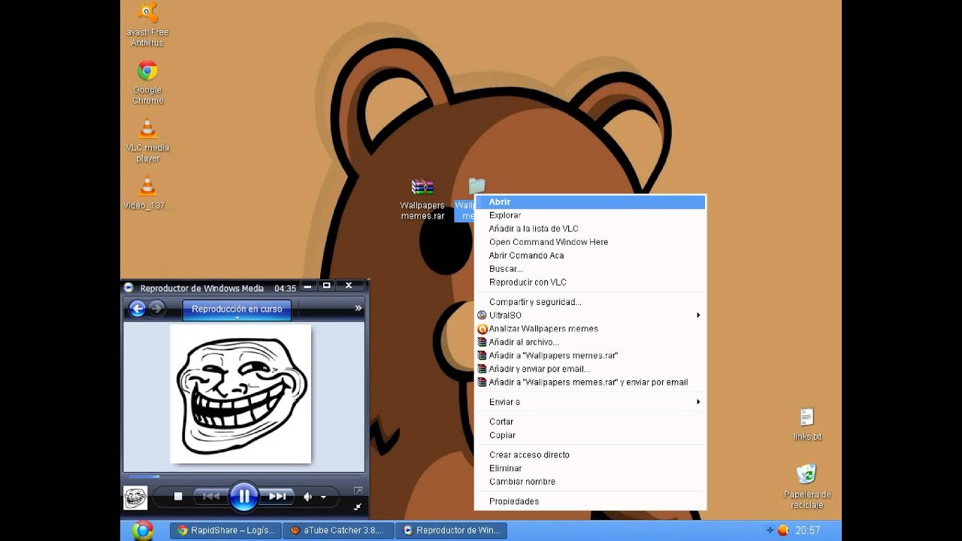962x541 pixels.
Task: Choose Explorar from the context menu
Action: point(590,216)
